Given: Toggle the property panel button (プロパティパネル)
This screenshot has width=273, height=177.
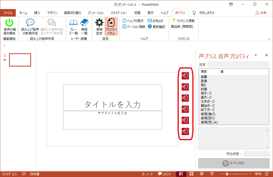Looking at the screenshot, I should (x=111, y=27).
